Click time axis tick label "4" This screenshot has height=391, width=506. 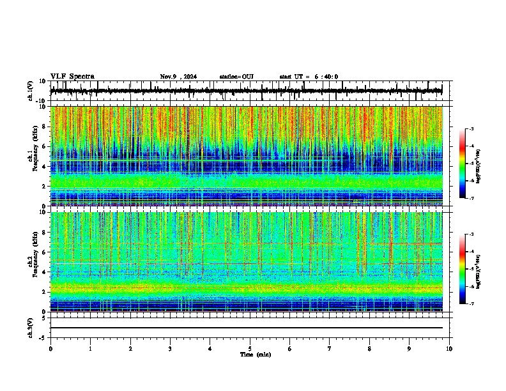[x=210, y=349]
